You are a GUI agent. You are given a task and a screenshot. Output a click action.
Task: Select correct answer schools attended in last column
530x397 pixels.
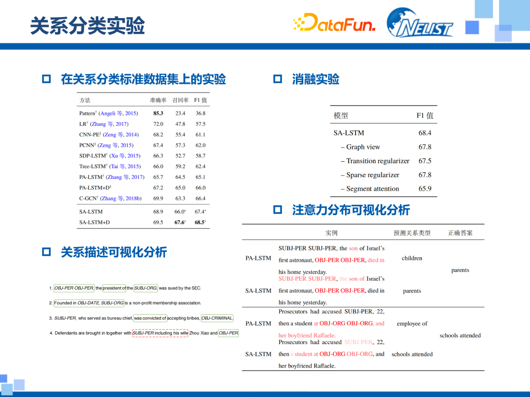click(x=460, y=335)
